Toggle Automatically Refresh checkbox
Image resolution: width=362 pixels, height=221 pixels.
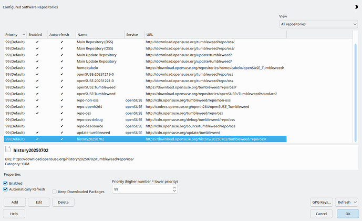click(6, 189)
